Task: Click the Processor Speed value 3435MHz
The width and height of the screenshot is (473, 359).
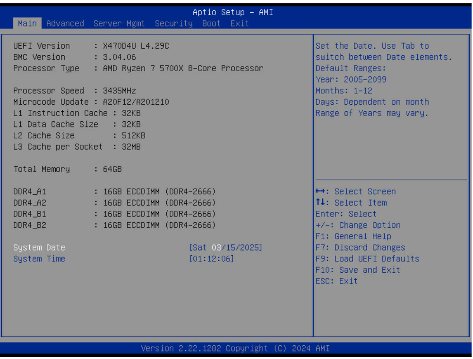Action: pos(120,91)
